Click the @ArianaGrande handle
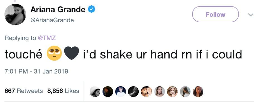 click(x=52, y=20)
